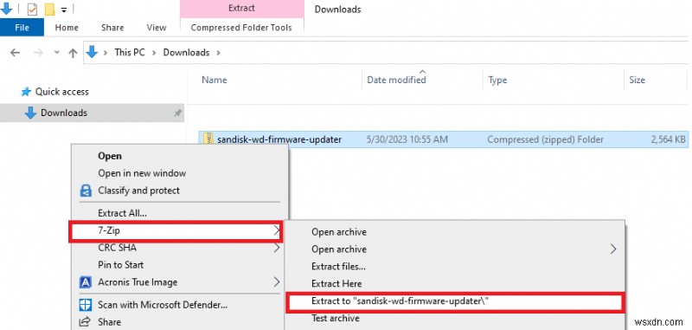Expand the chevron after Downloads breadcrumb
Image resolution: width=692 pixels, height=330 pixels.
click(218, 53)
